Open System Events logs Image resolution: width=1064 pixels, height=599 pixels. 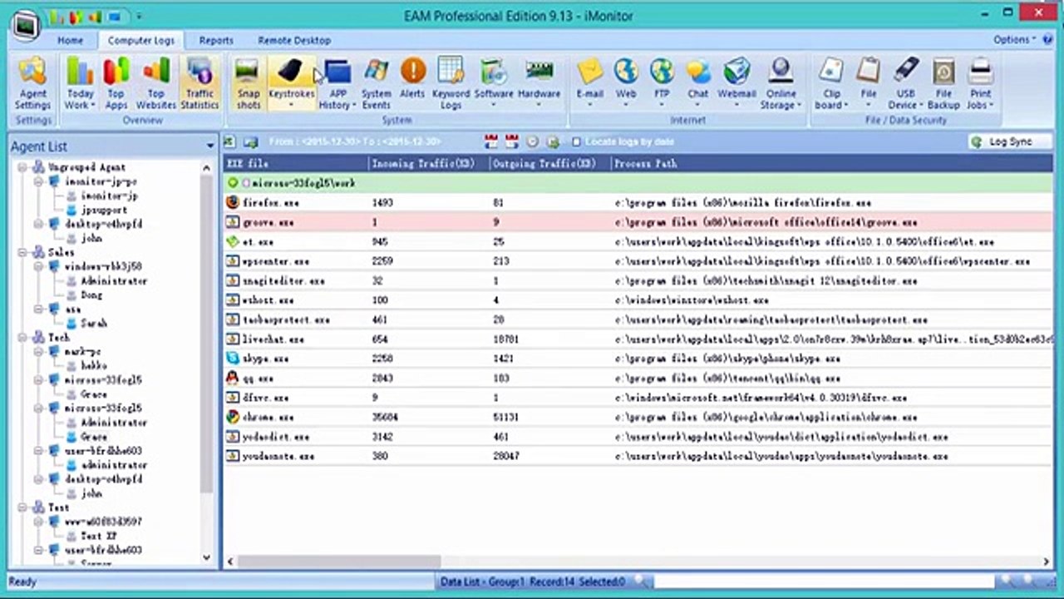(376, 83)
